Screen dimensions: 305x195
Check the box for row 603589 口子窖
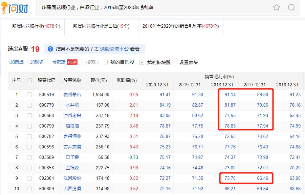click(x=29, y=158)
